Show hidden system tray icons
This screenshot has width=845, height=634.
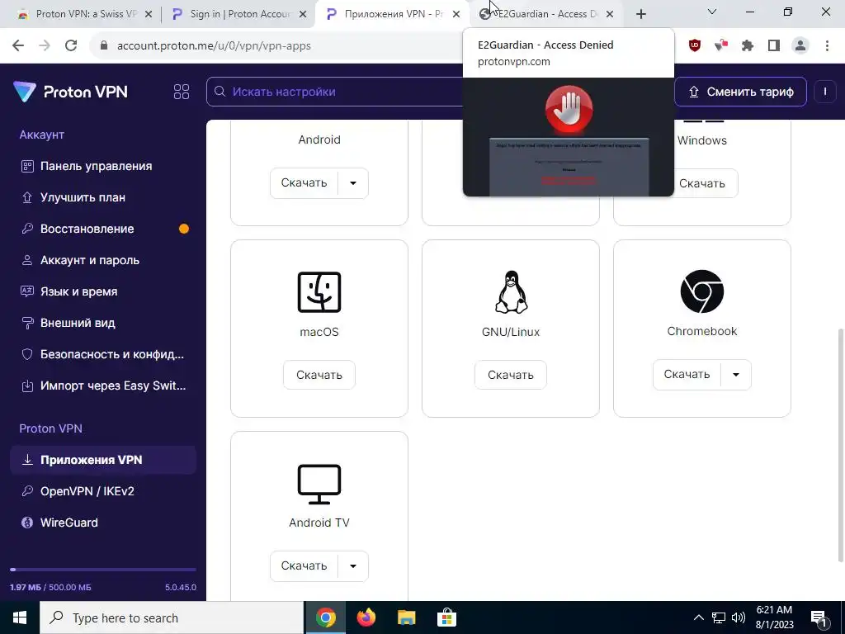pyautogui.click(x=698, y=617)
